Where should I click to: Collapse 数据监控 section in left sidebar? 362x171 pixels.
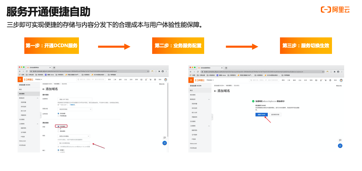[37, 98]
